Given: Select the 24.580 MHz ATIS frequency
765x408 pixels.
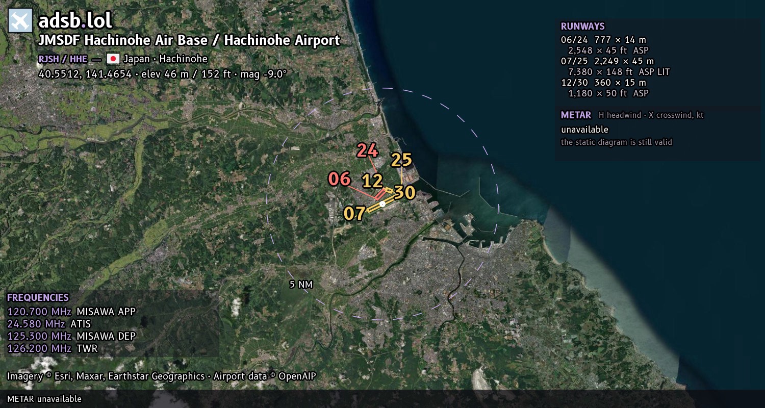Looking at the screenshot, I should (49, 324).
